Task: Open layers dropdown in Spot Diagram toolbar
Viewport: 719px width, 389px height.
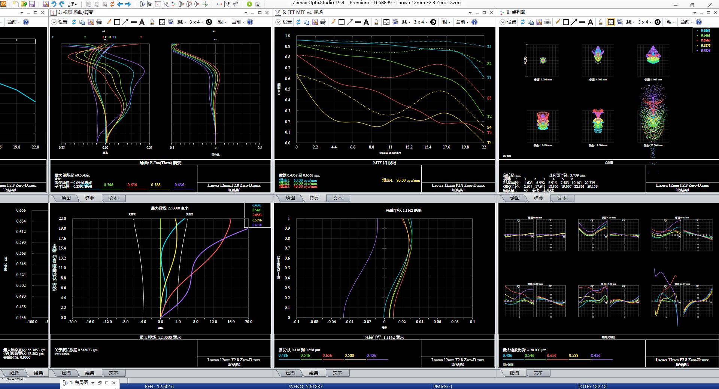Action: point(630,22)
